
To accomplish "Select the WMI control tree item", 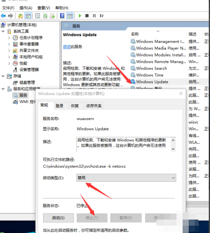I will [x=24, y=102].
